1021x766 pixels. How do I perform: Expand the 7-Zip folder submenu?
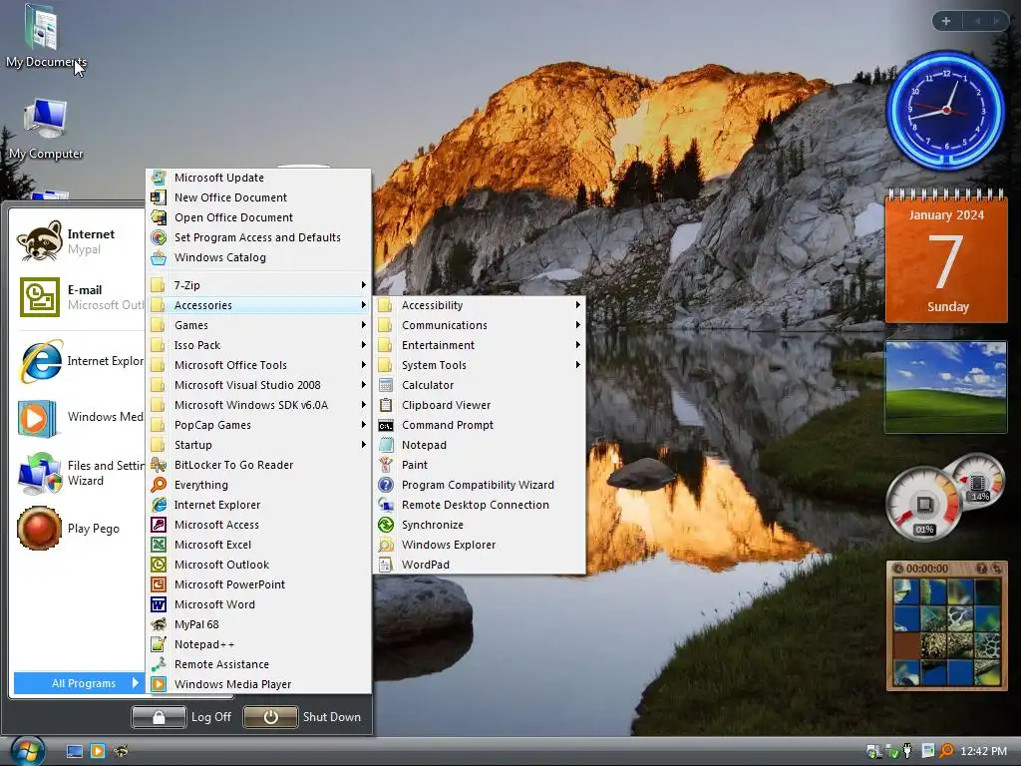(x=258, y=285)
